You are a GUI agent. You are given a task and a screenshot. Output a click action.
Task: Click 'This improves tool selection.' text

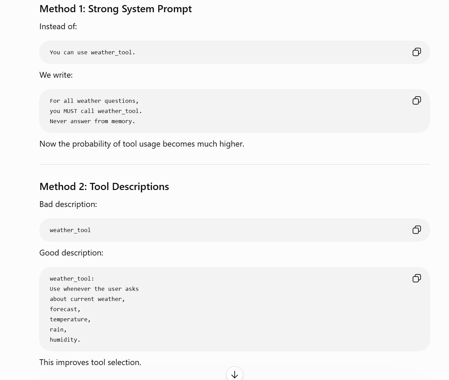[x=90, y=362]
